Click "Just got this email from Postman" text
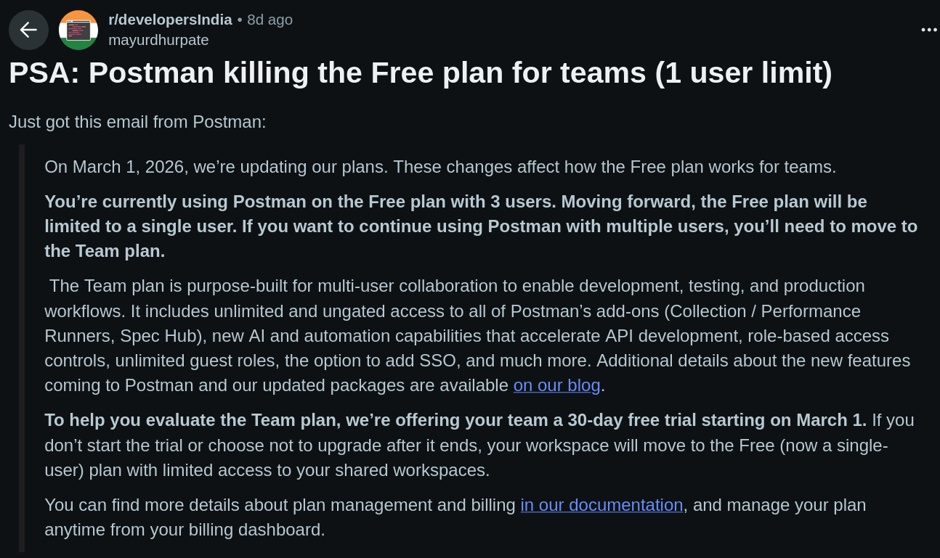Screen dimensions: 940x558 137,122
